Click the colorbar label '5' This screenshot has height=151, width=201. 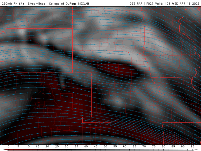tap(18, 146)
